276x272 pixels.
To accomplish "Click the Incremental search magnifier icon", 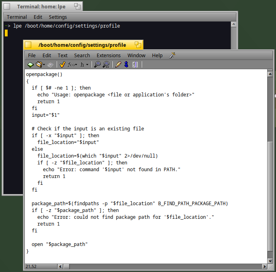I will [106, 64].
